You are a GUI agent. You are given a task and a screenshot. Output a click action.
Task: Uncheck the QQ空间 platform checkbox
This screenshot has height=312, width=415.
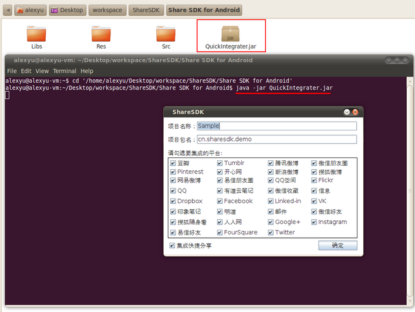(x=271, y=180)
